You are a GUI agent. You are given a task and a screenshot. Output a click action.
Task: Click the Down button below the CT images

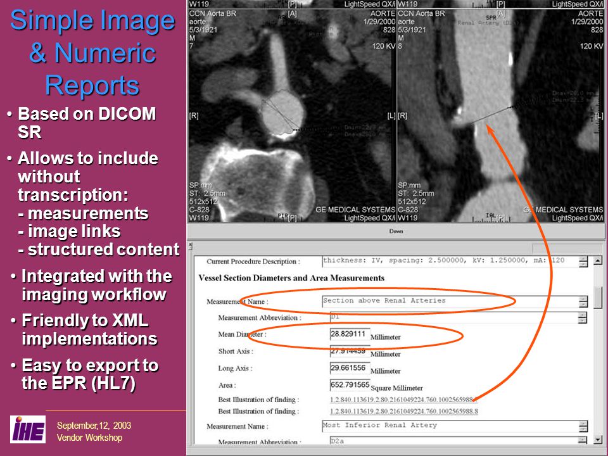(396, 231)
